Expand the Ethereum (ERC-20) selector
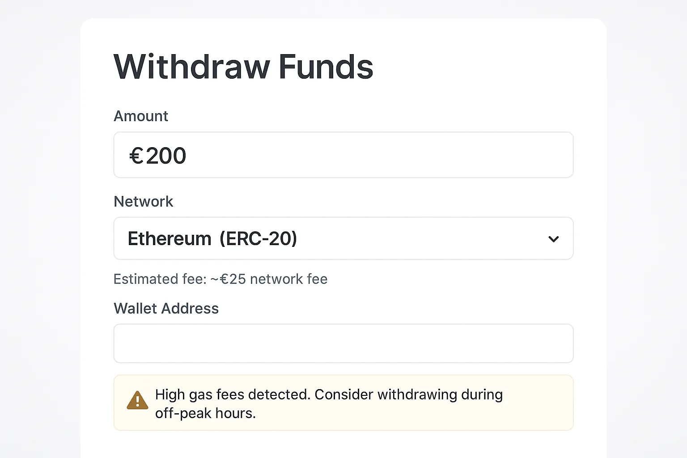 coord(343,238)
